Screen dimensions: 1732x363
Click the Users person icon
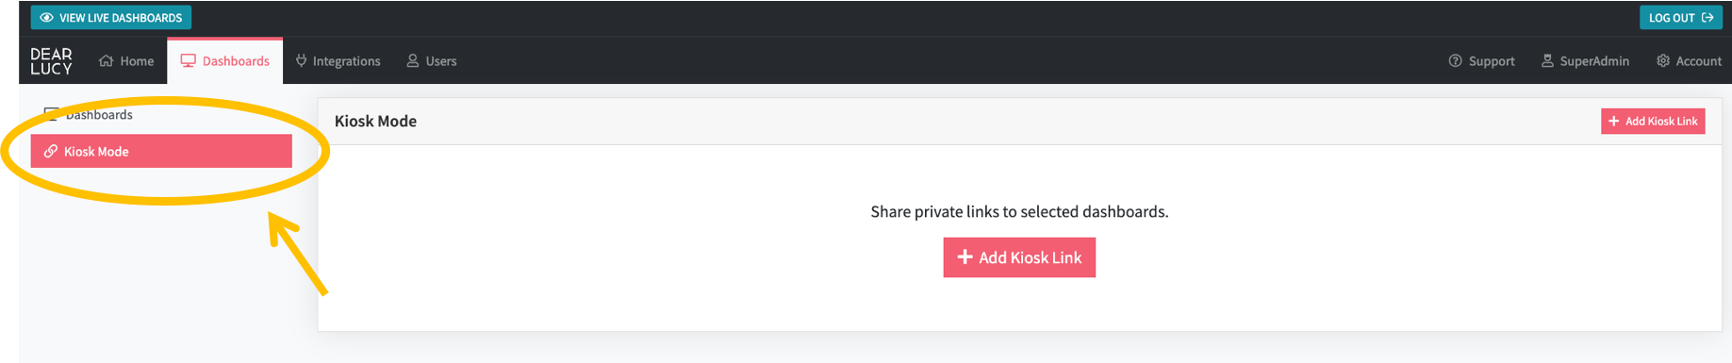pyautogui.click(x=413, y=60)
